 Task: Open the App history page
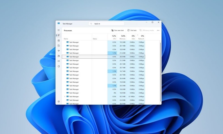pyautogui.click(x=59, y=46)
